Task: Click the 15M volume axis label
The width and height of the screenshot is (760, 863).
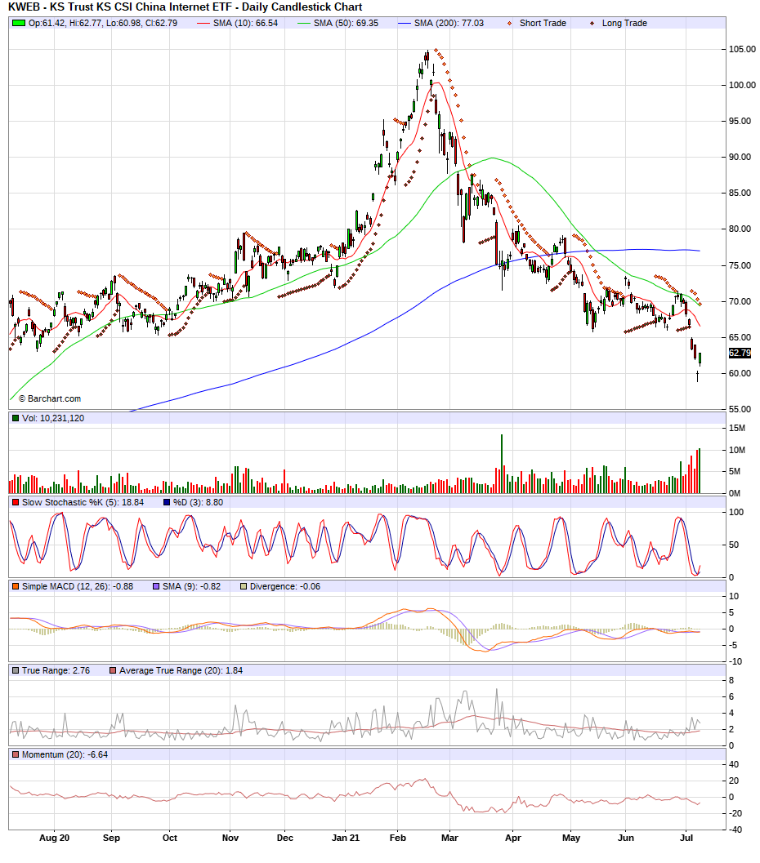Action: [x=737, y=428]
